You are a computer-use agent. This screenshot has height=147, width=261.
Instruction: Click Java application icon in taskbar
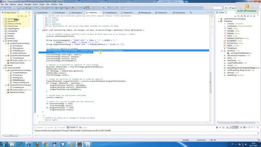click(88, 144)
